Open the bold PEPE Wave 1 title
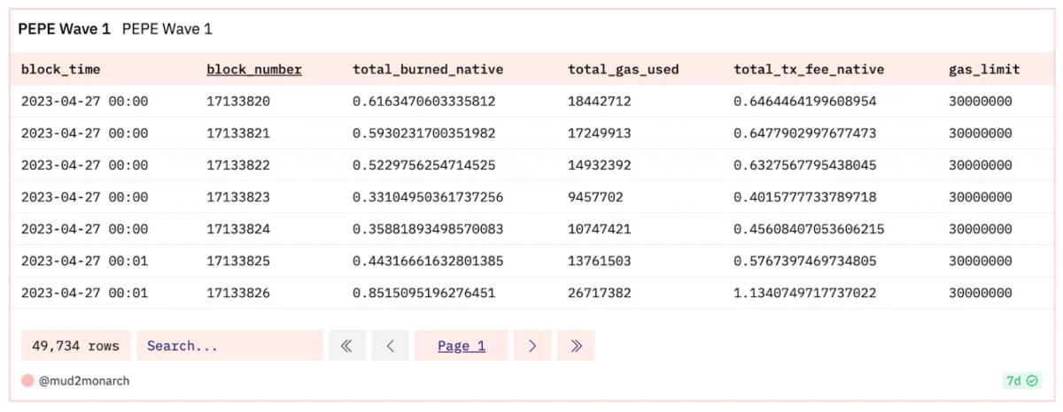 point(64,29)
